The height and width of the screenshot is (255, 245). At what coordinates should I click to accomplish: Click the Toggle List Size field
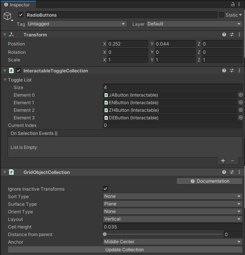[x=173, y=87]
